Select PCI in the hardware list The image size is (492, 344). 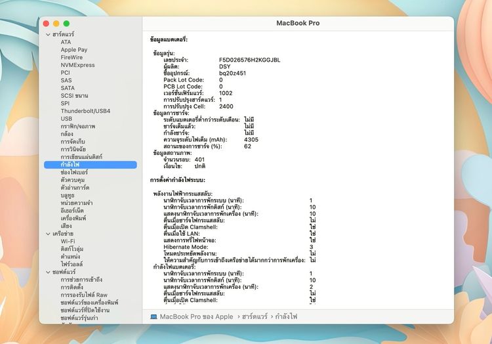point(65,73)
